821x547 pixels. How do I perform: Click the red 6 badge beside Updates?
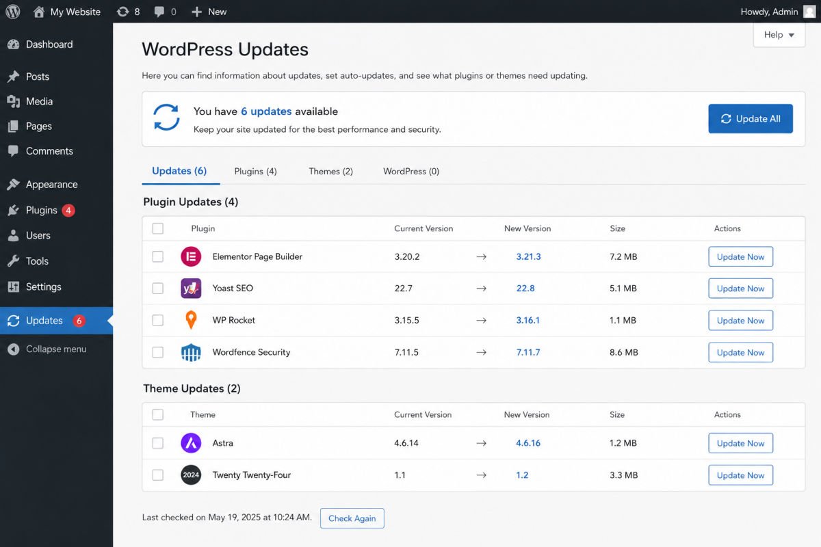pos(79,321)
